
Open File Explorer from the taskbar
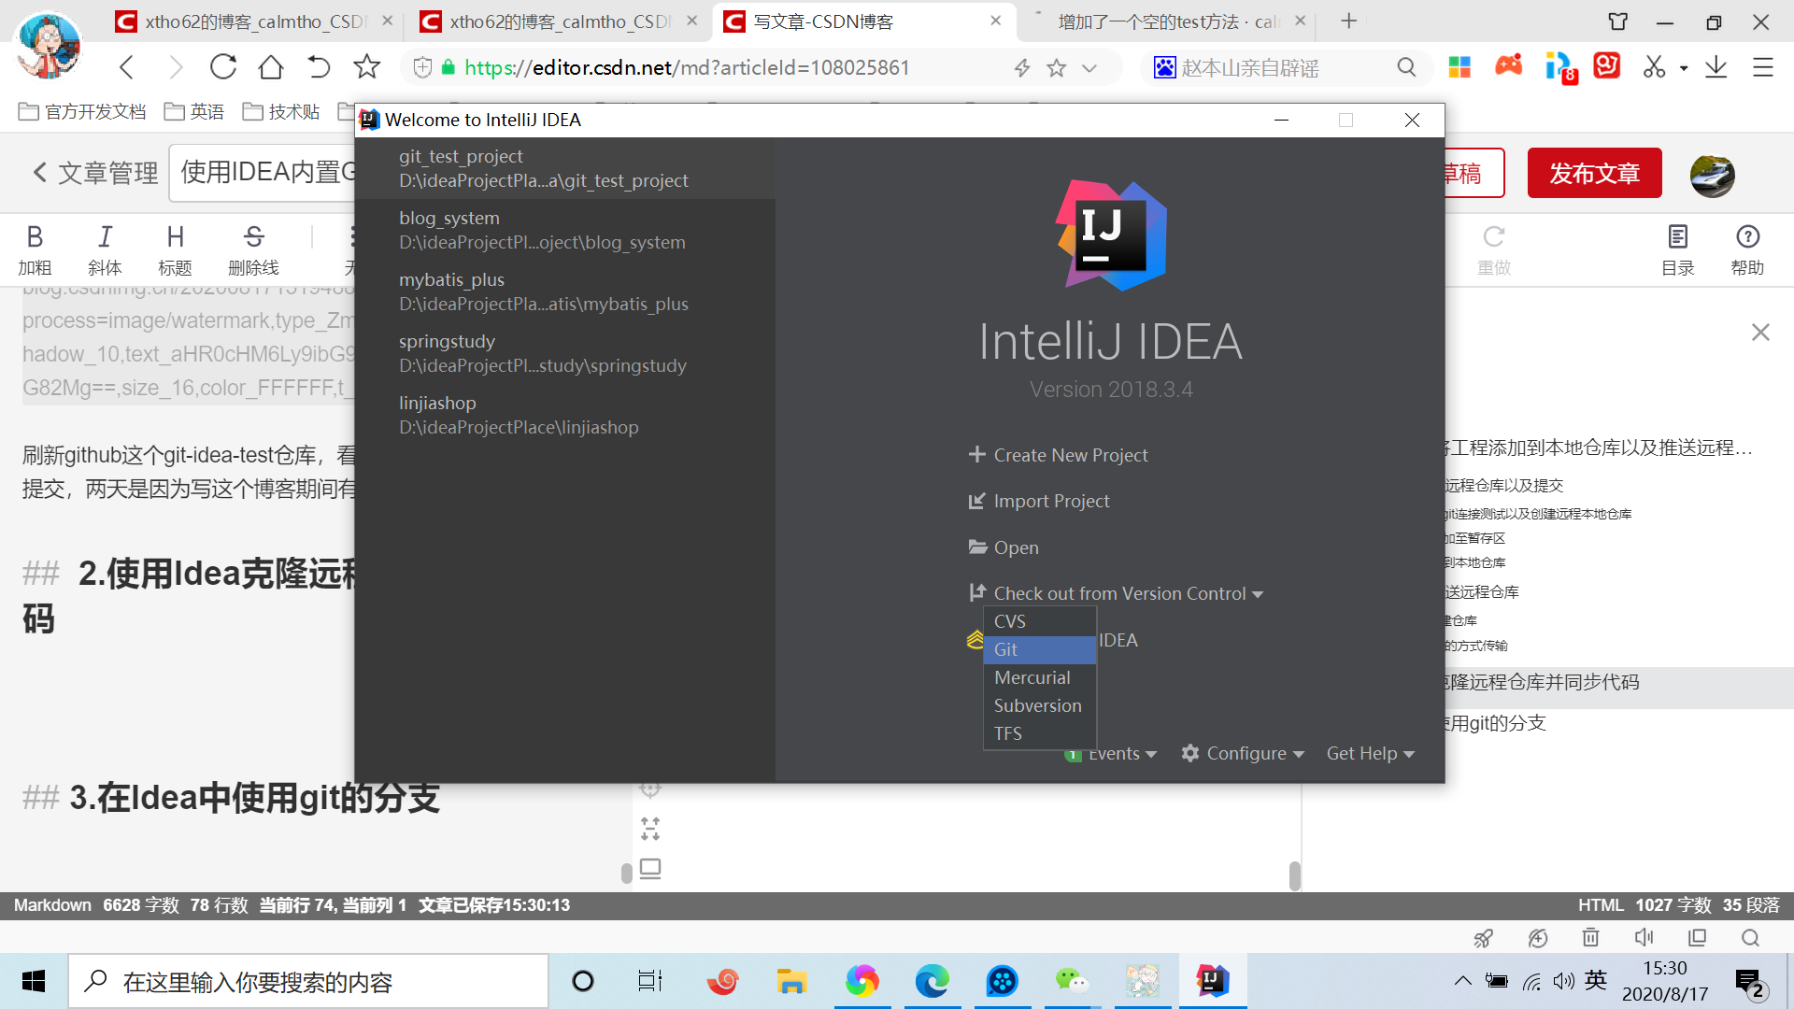(x=791, y=981)
